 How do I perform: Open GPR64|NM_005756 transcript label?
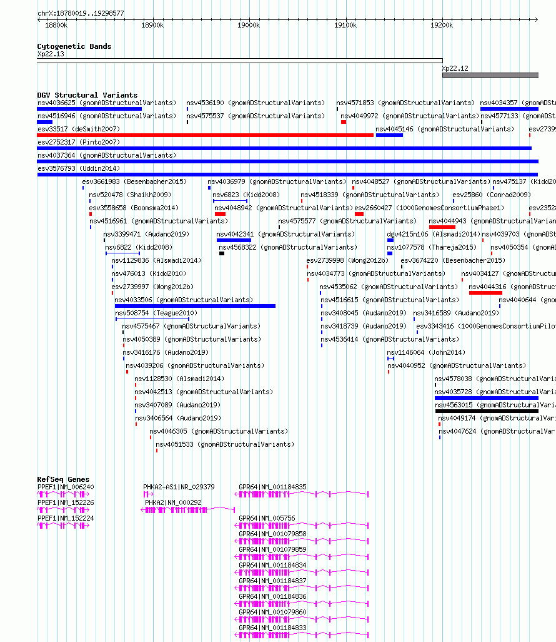pyautogui.click(x=267, y=518)
